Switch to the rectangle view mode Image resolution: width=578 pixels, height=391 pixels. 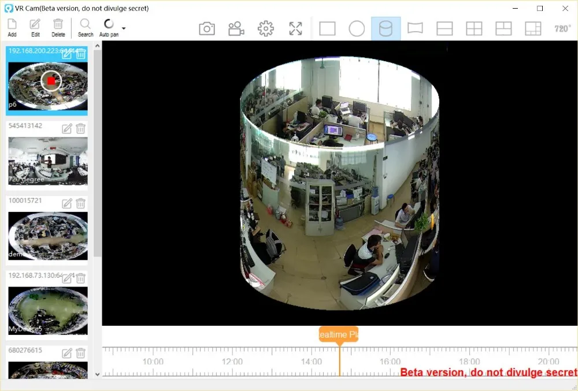pyautogui.click(x=327, y=28)
